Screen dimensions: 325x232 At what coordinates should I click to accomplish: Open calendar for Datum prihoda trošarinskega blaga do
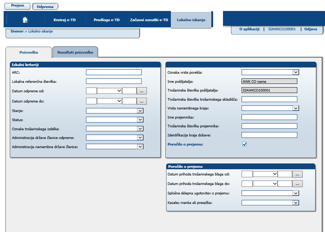pyautogui.click(x=297, y=183)
